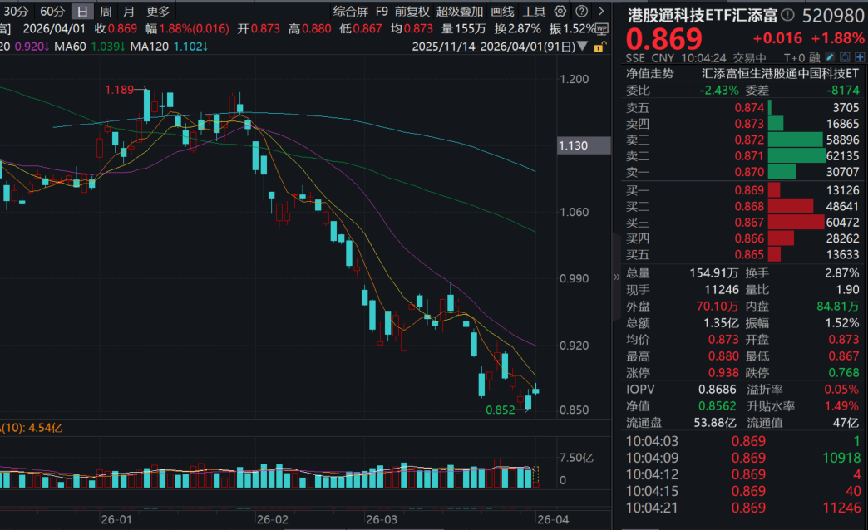Toggle 超级叠加 overlay option
868x530 pixels.
point(460,12)
